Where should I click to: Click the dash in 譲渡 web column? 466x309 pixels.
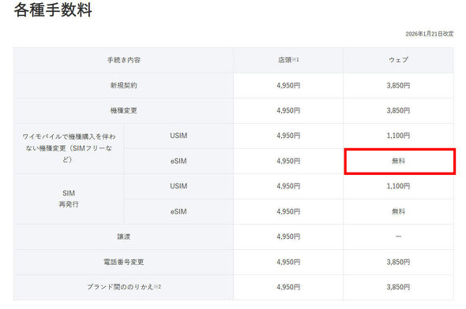pos(398,236)
